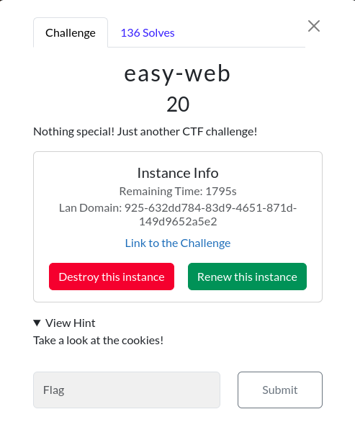Submit the flag with the Submit button
This screenshot has height=422, width=355.
pos(280,390)
